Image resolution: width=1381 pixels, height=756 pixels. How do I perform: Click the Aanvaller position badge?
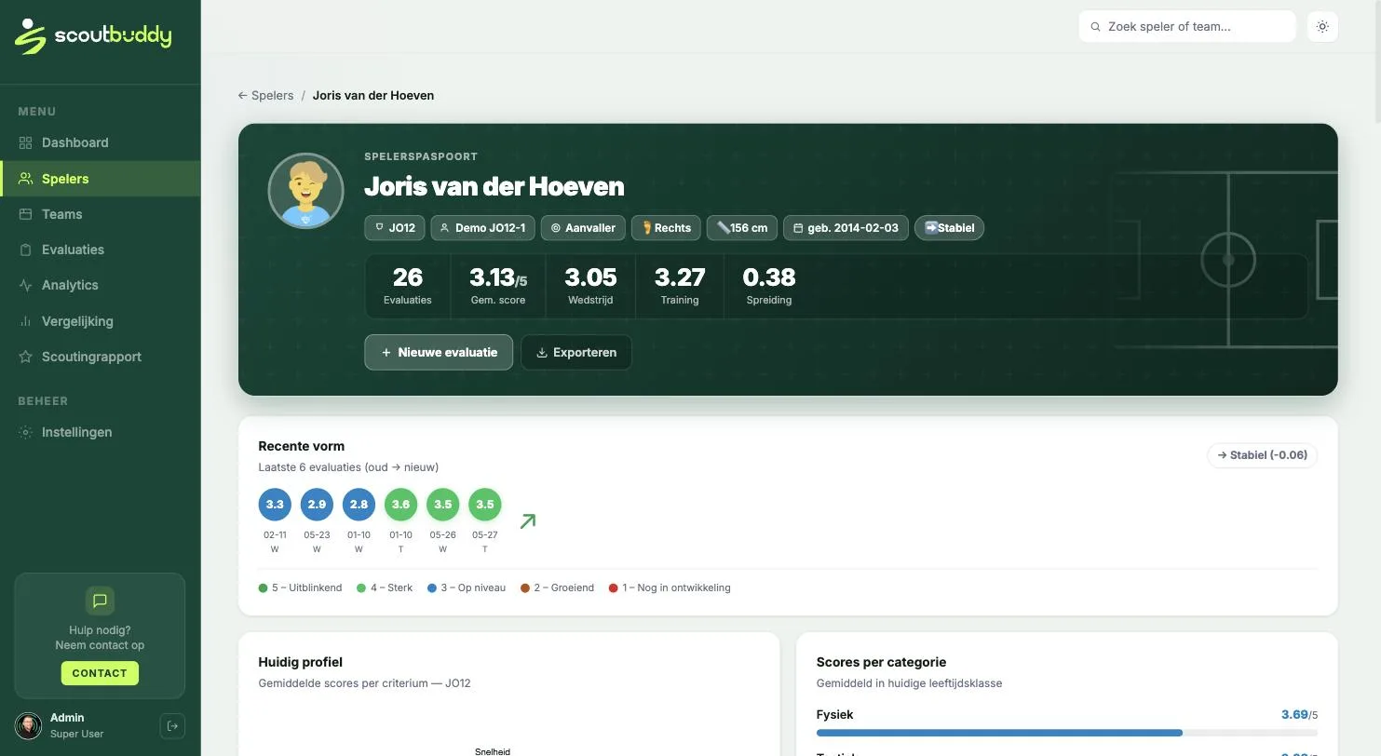pyautogui.click(x=583, y=228)
